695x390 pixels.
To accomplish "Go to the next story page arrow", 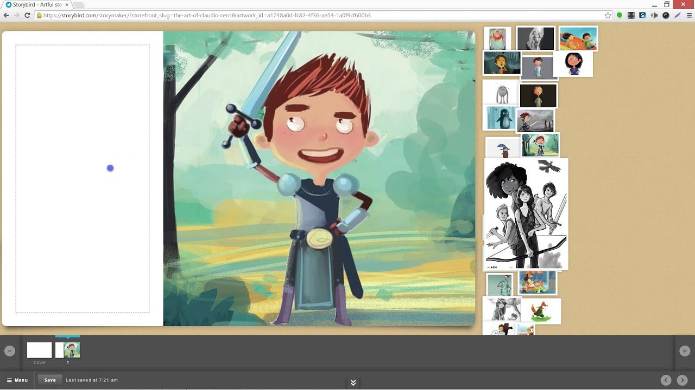I will pyautogui.click(x=682, y=380).
